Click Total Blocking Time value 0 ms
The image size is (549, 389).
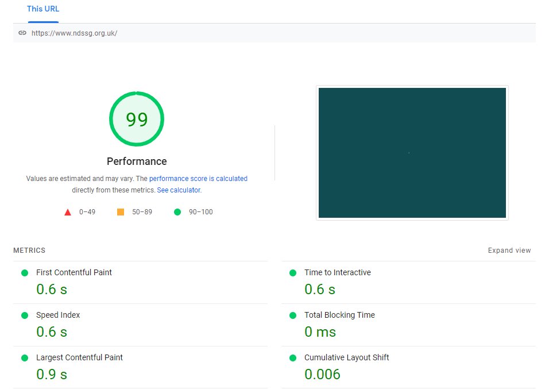320,332
